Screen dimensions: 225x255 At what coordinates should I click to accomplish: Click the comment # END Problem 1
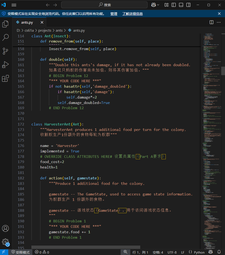click(65, 238)
